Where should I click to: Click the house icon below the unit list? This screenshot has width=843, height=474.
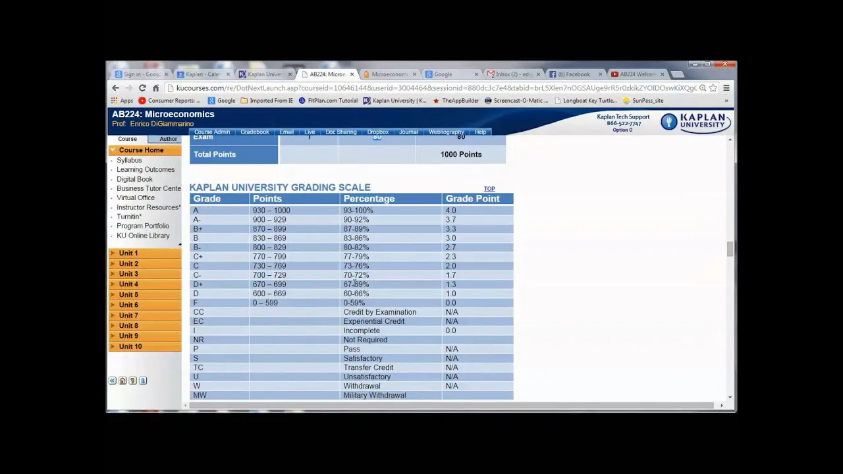click(122, 381)
